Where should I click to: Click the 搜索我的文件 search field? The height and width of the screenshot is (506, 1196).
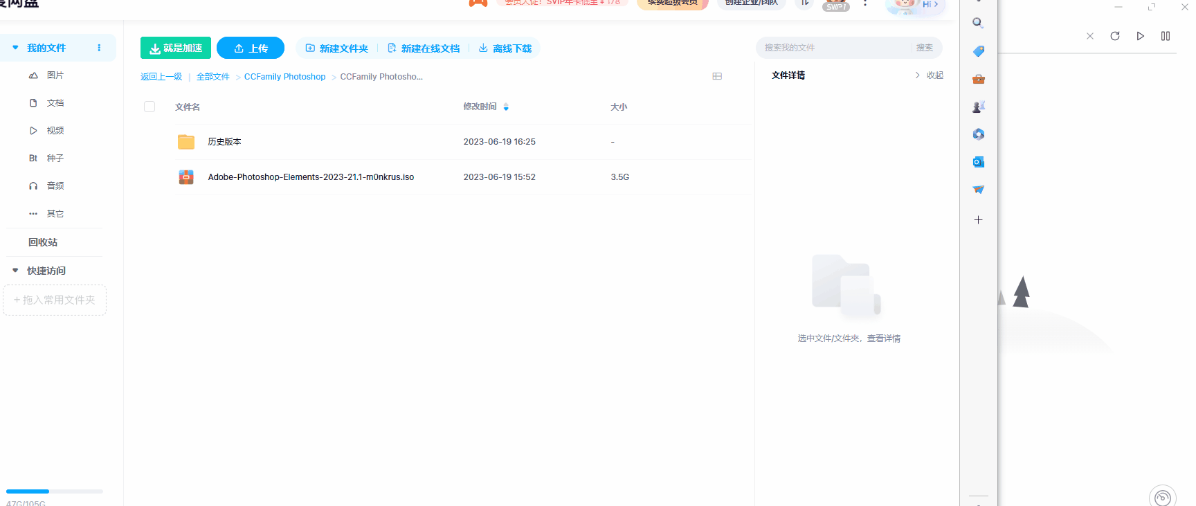coord(834,48)
